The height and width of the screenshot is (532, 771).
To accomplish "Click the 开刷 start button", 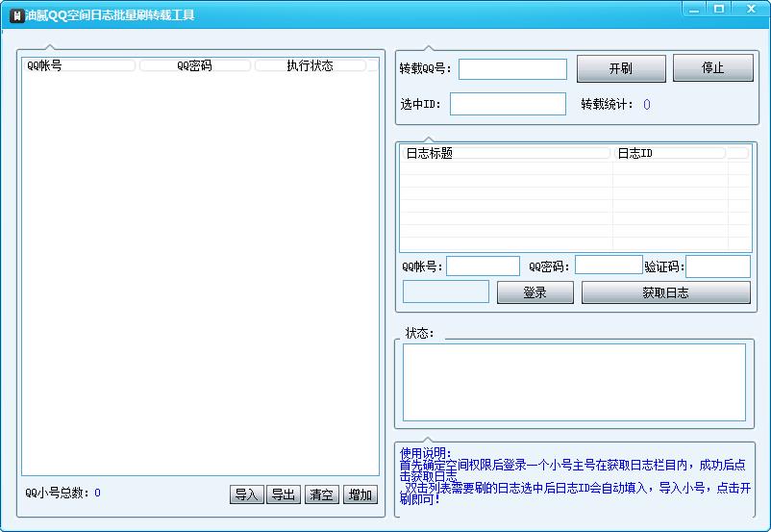I will [x=620, y=69].
